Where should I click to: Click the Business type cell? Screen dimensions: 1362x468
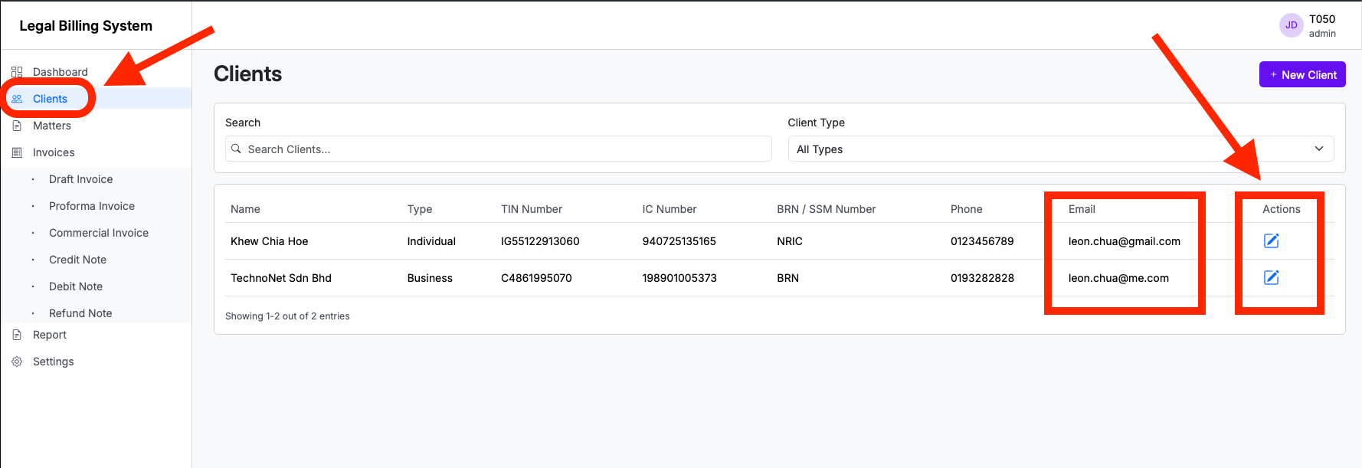[x=430, y=278]
